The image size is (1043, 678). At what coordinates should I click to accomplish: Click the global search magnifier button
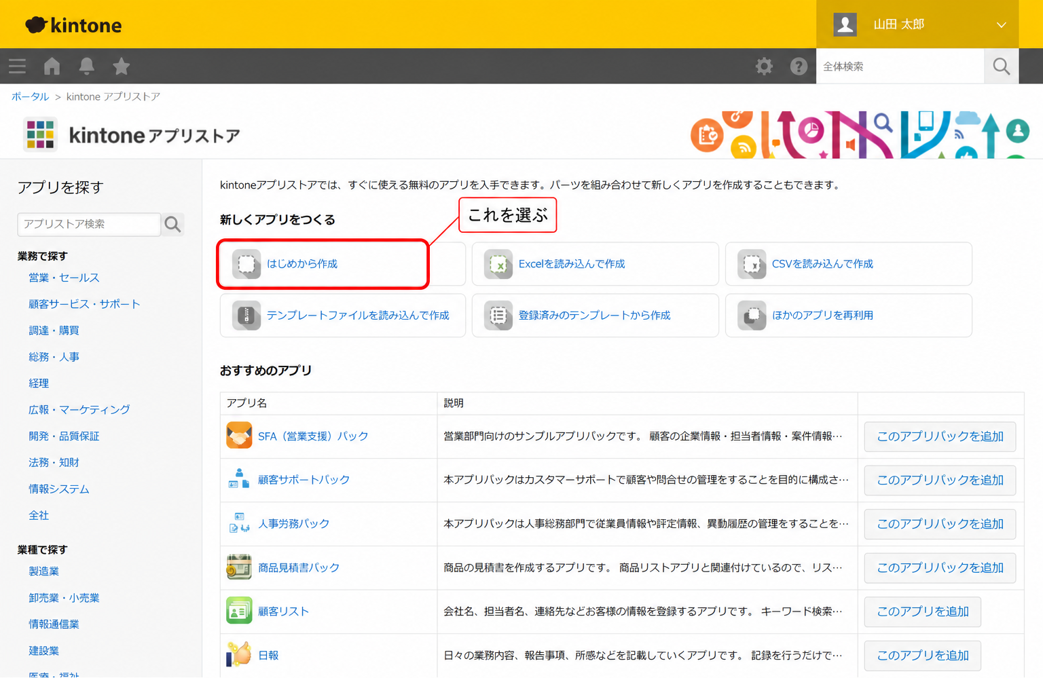[1001, 66]
